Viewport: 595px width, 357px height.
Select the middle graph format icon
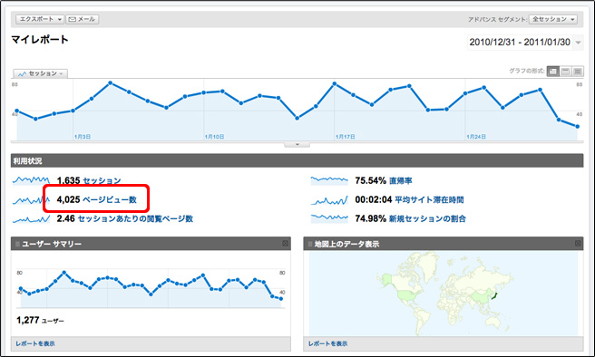565,72
